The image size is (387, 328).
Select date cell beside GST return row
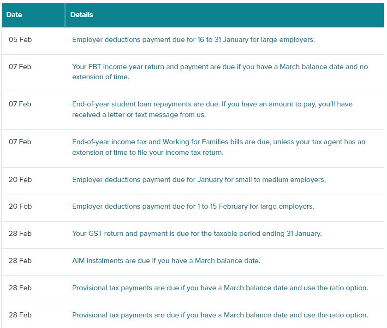(20, 234)
